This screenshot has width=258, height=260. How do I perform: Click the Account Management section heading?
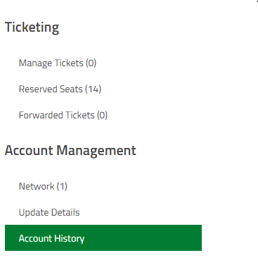coord(70,151)
